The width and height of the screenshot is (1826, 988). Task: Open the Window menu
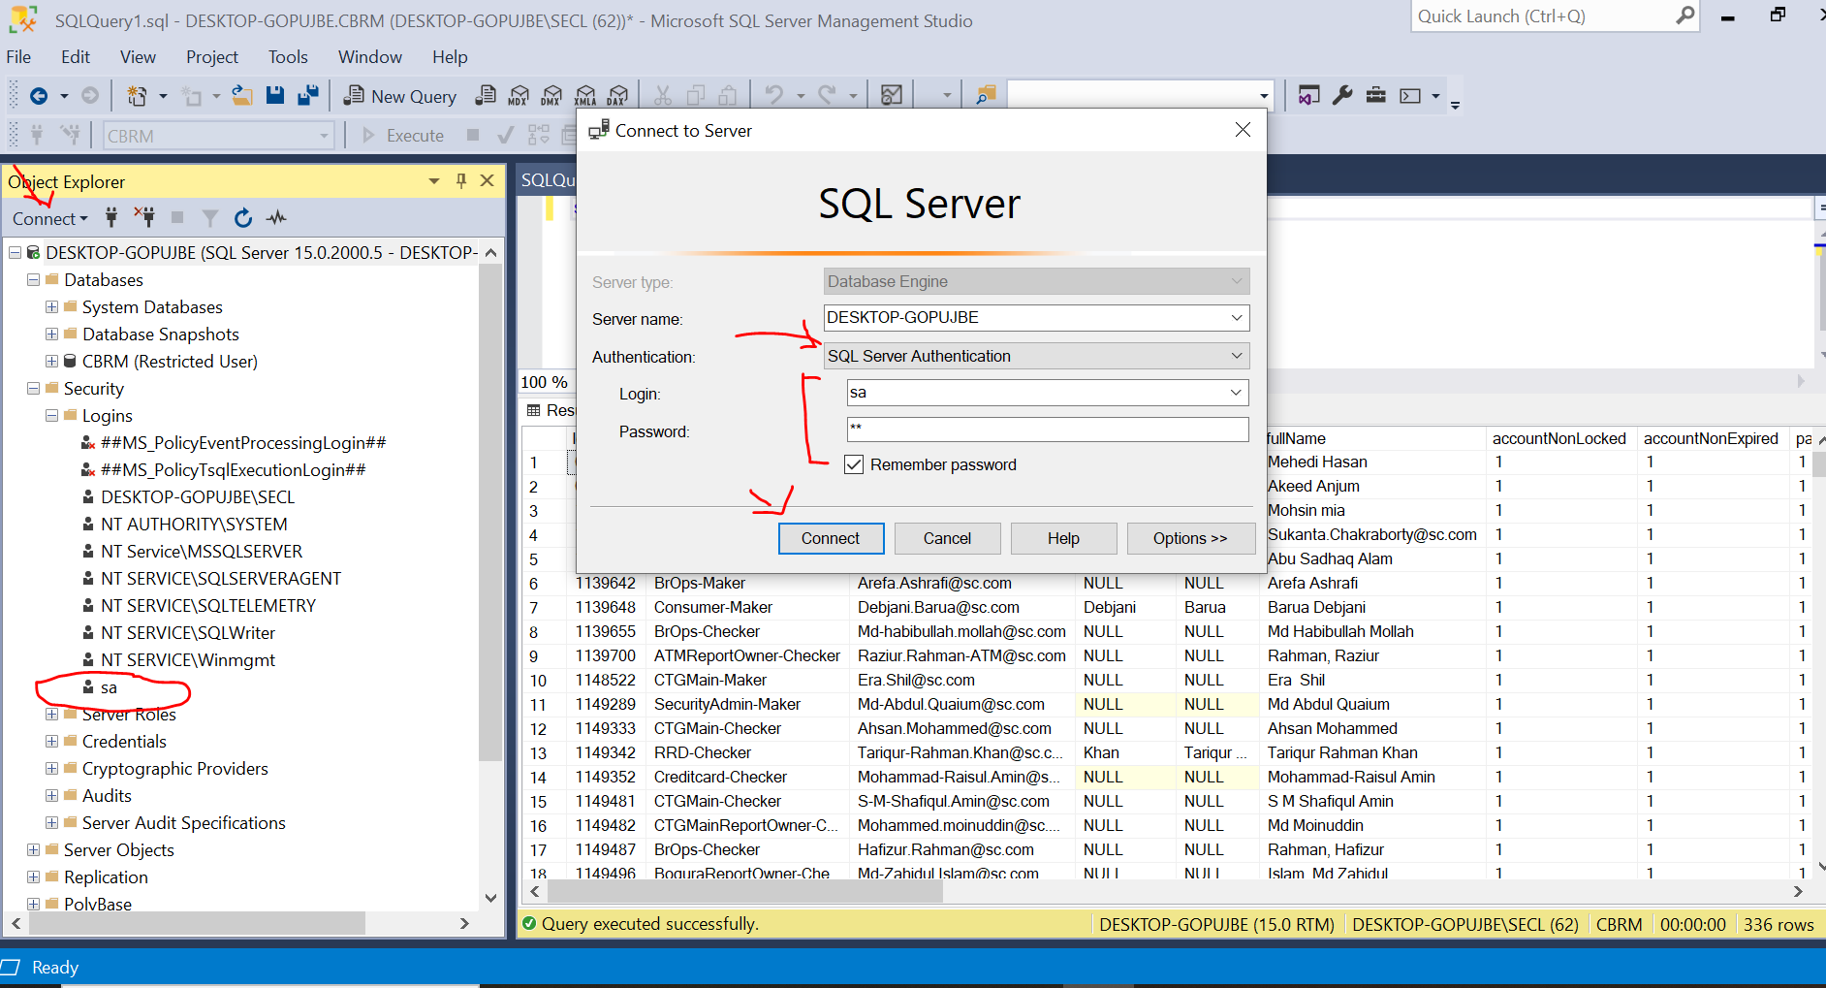click(x=370, y=57)
